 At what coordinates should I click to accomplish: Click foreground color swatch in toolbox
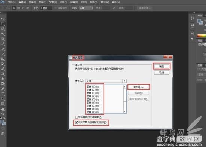point(2,122)
